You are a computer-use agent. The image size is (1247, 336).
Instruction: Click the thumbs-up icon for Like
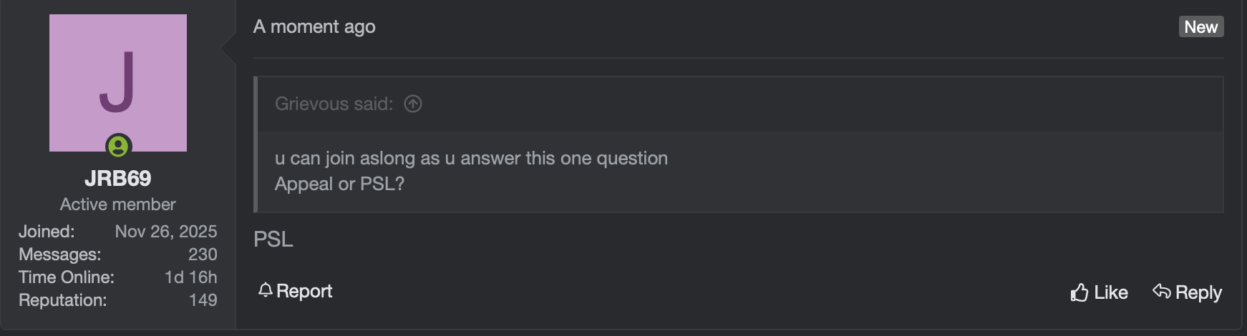pos(1079,292)
